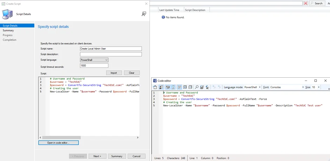Click ConvertTo-SecureString line in Code editor

tap(215, 99)
